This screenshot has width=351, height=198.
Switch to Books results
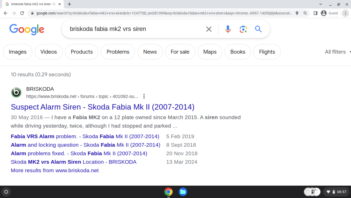(x=238, y=52)
